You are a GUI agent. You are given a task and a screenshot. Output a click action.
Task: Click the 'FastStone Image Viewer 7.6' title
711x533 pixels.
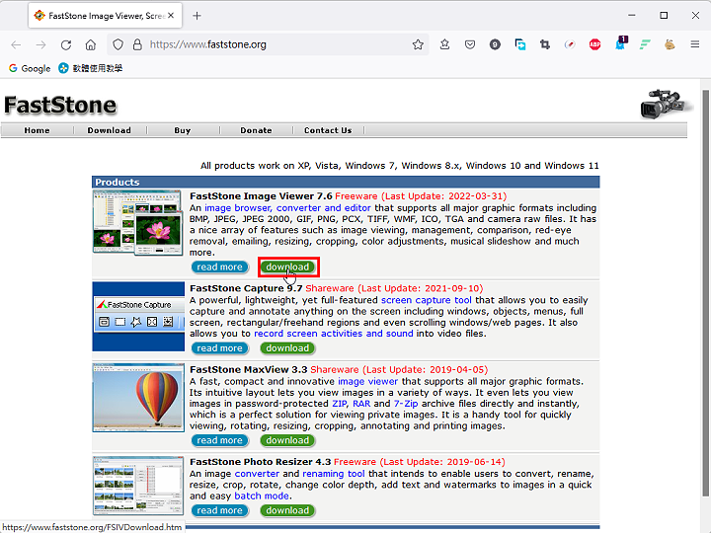point(261,196)
